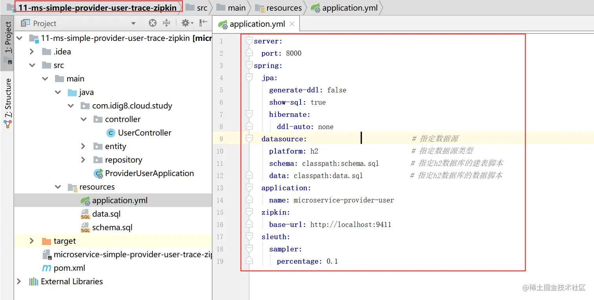Click the schema.sql SQL file icon
The width and height of the screenshot is (594, 300).
(85, 228)
